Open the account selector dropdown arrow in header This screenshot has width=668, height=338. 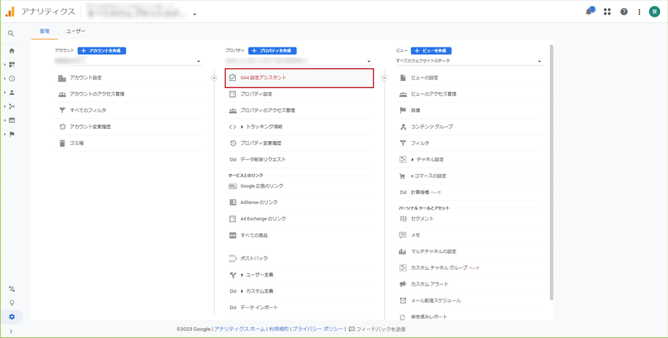tap(194, 14)
